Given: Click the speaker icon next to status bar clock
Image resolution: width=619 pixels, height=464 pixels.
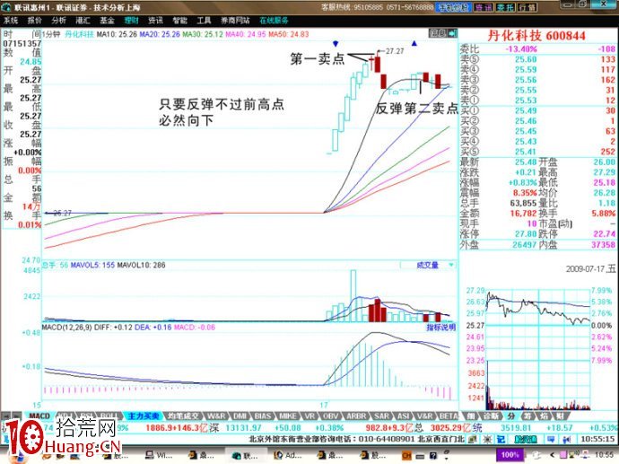Looking at the screenshot, I should [x=566, y=439].
